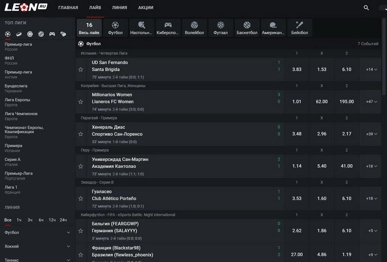
Task: Open Лига 1 Франция league
Action: point(12,190)
